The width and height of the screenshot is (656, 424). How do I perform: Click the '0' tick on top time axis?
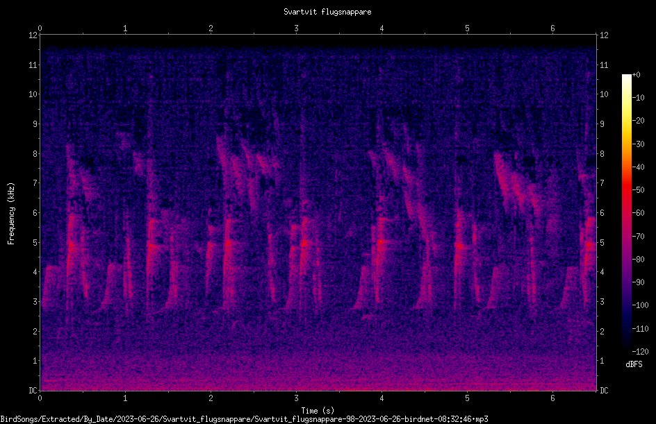click(40, 28)
